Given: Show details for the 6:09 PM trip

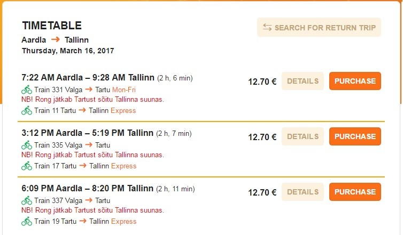Looking at the screenshot, I should pyautogui.click(x=303, y=192).
